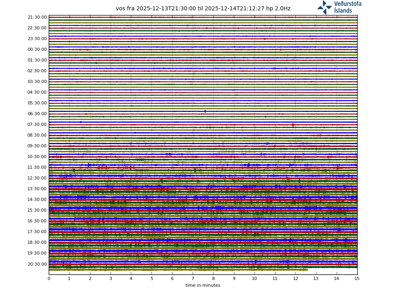Click the x-axis tick label 15
The height and width of the screenshot is (305, 406).
point(357,279)
